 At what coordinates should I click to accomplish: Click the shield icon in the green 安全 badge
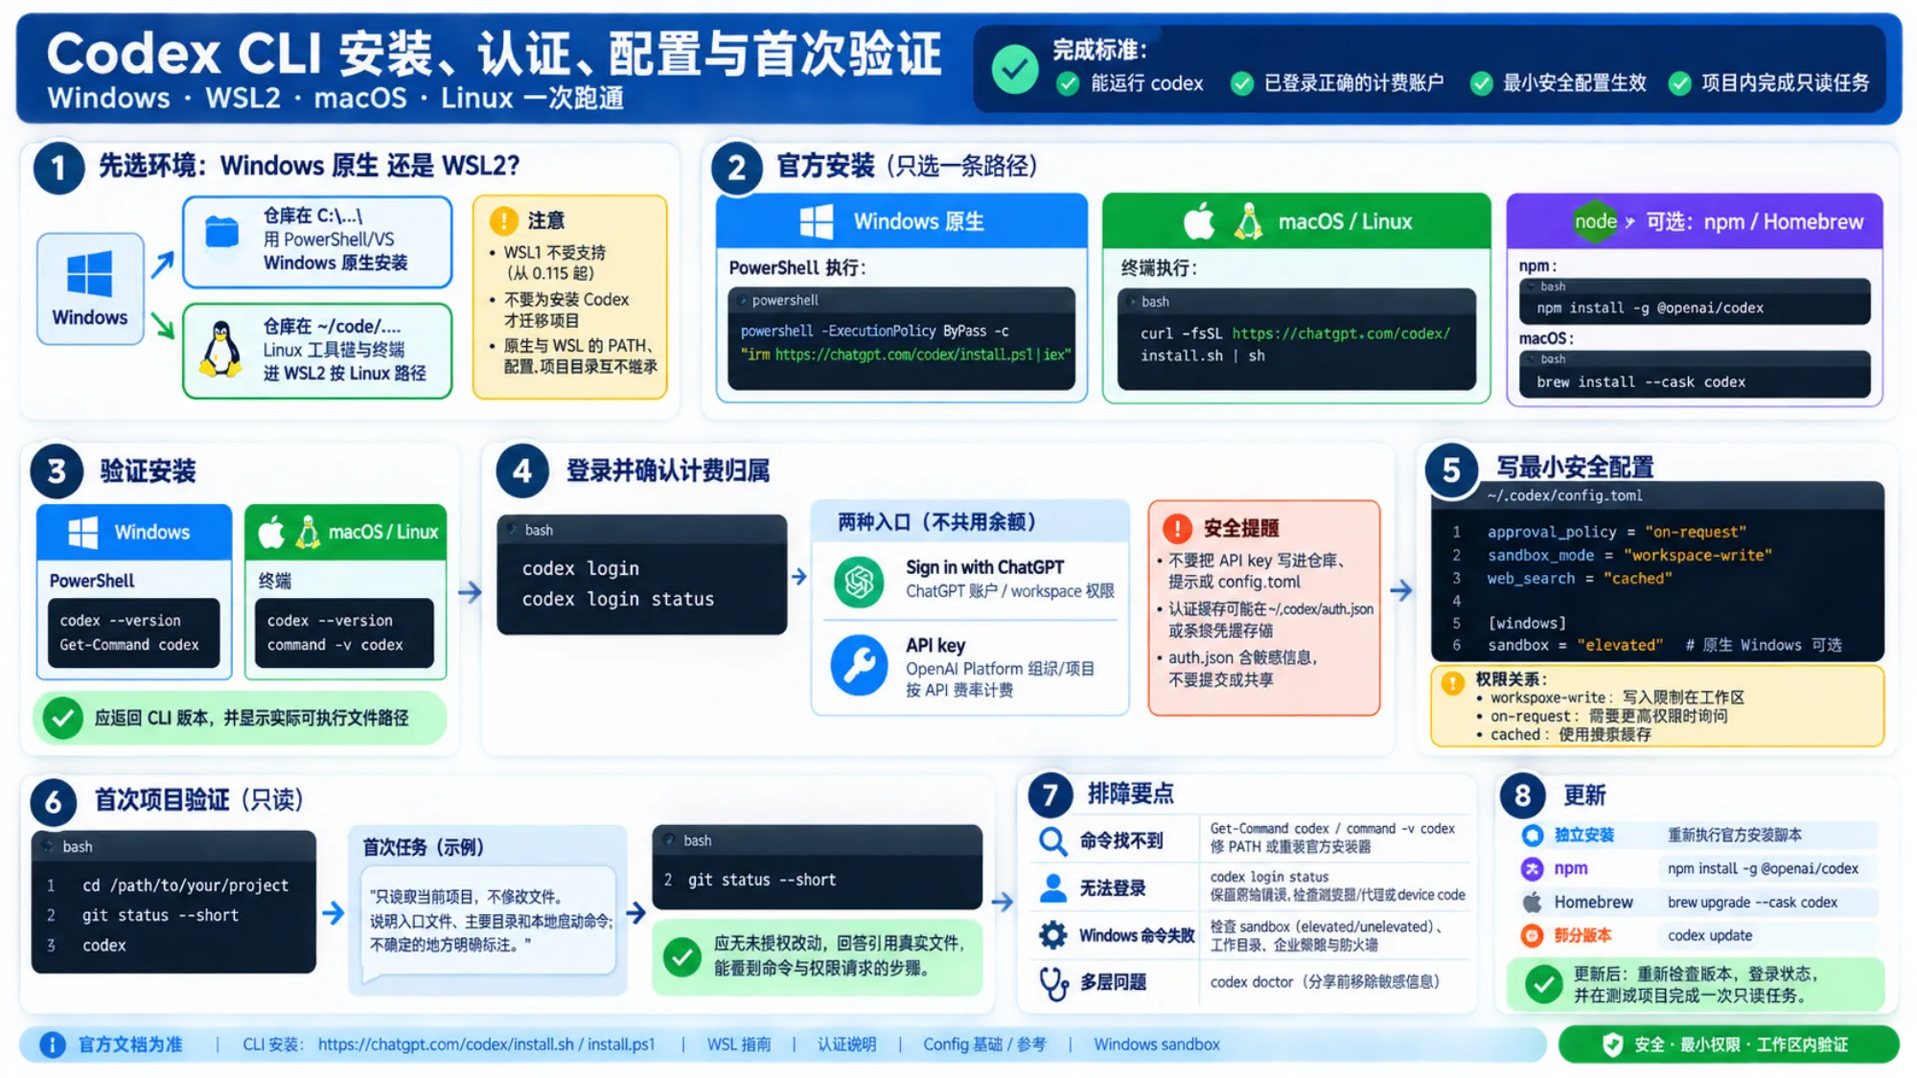point(1613,1044)
